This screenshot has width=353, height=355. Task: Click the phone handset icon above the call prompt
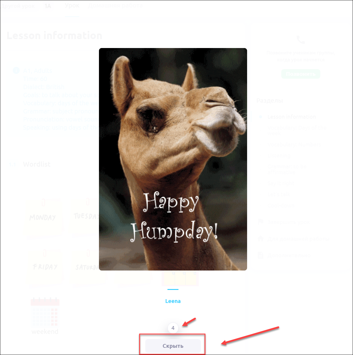coord(301,40)
